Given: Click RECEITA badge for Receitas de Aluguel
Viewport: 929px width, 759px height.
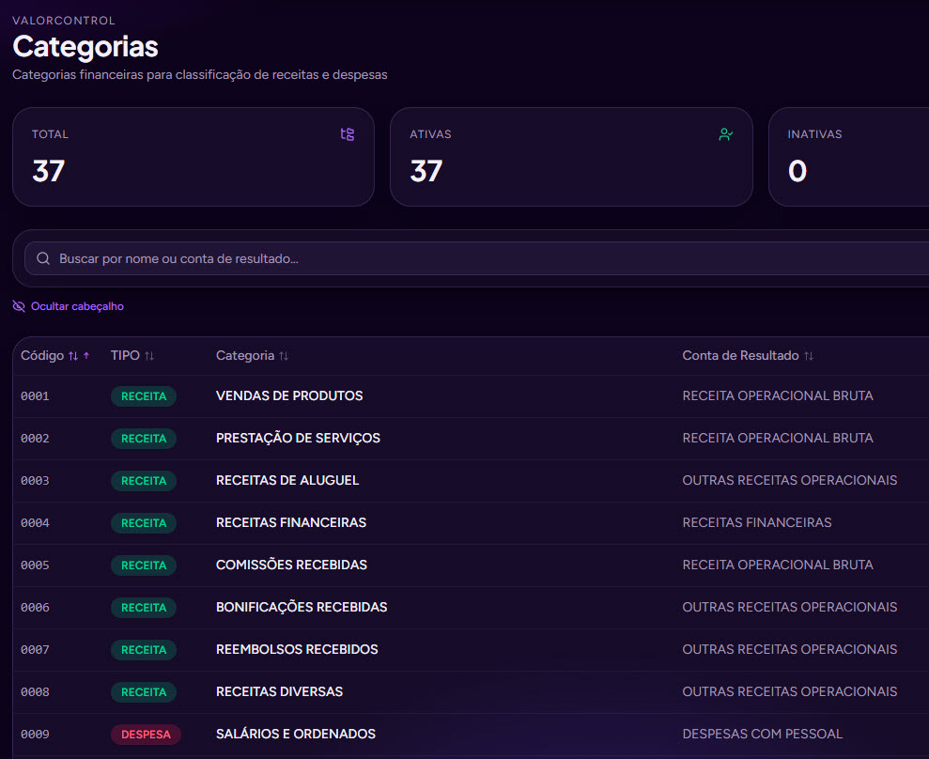Looking at the screenshot, I should (x=144, y=481).
